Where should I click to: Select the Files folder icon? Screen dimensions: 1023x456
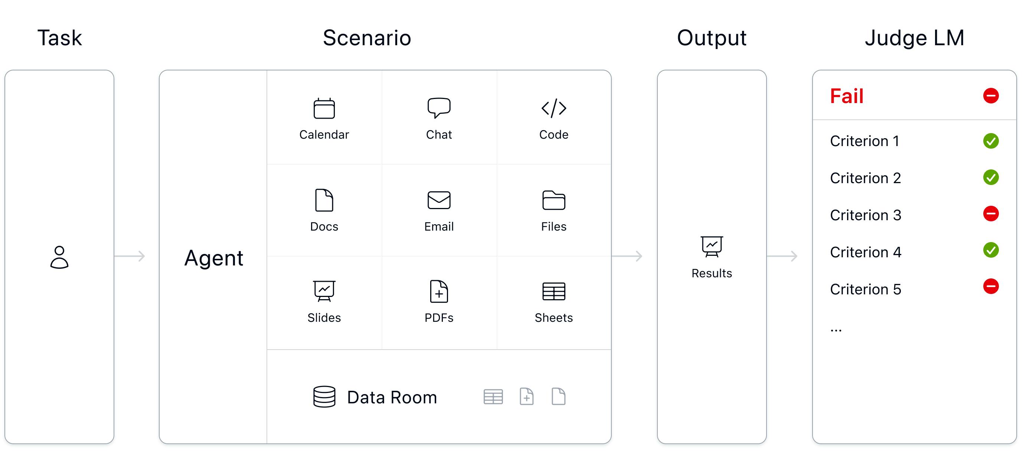pyautogui.click(x=553, y=200)
